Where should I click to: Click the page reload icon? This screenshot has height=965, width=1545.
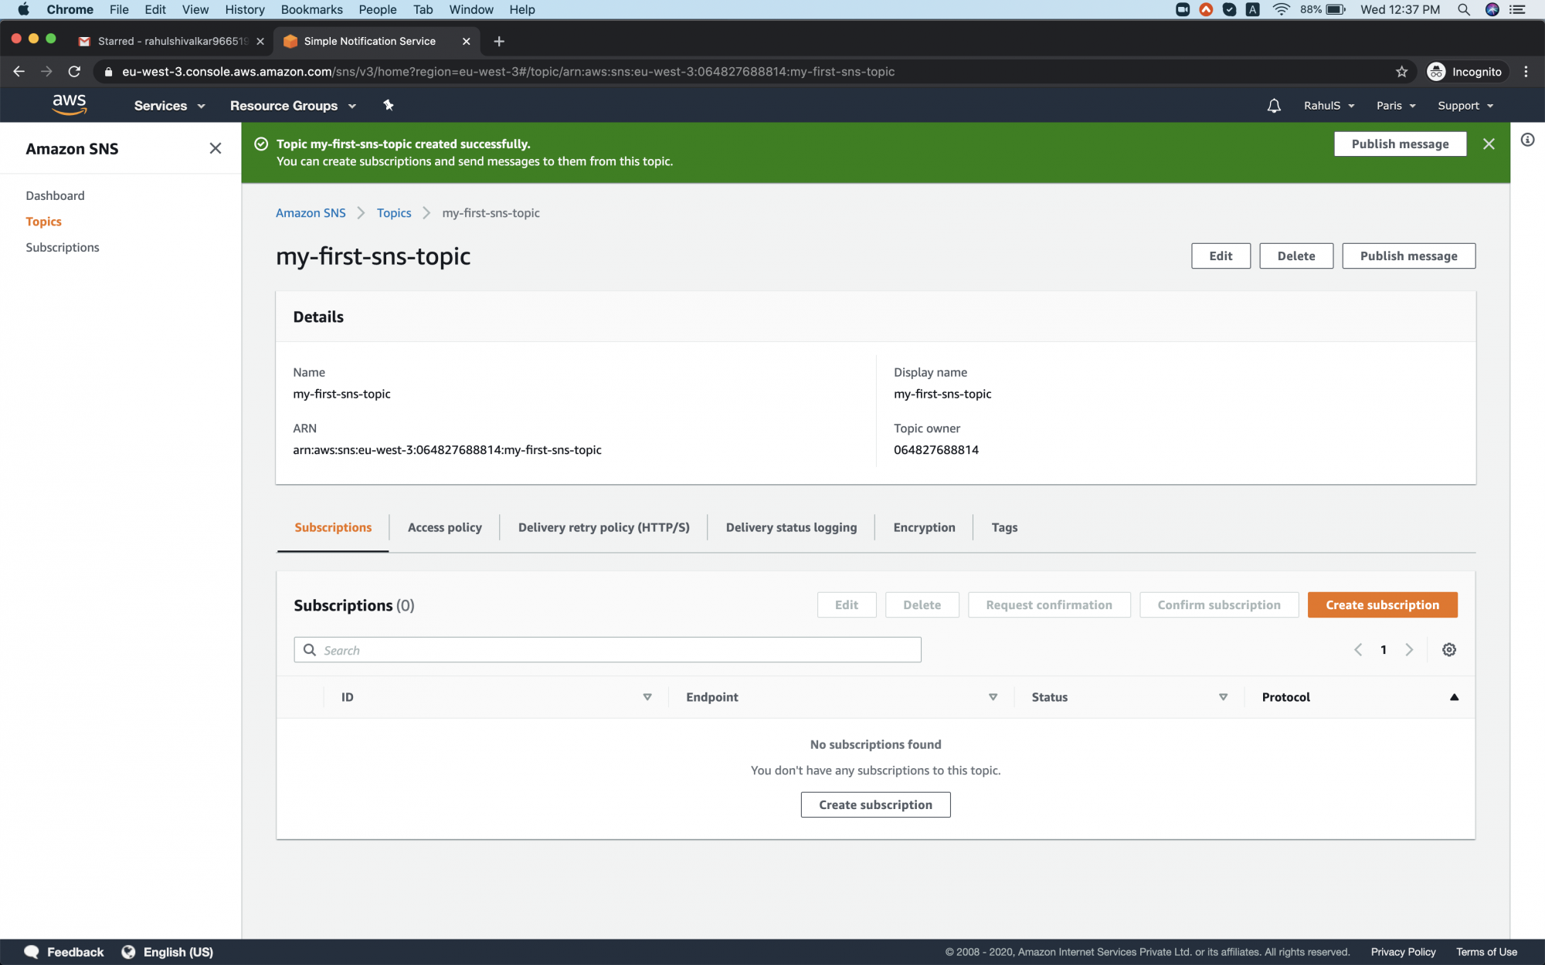pos(74,71)
